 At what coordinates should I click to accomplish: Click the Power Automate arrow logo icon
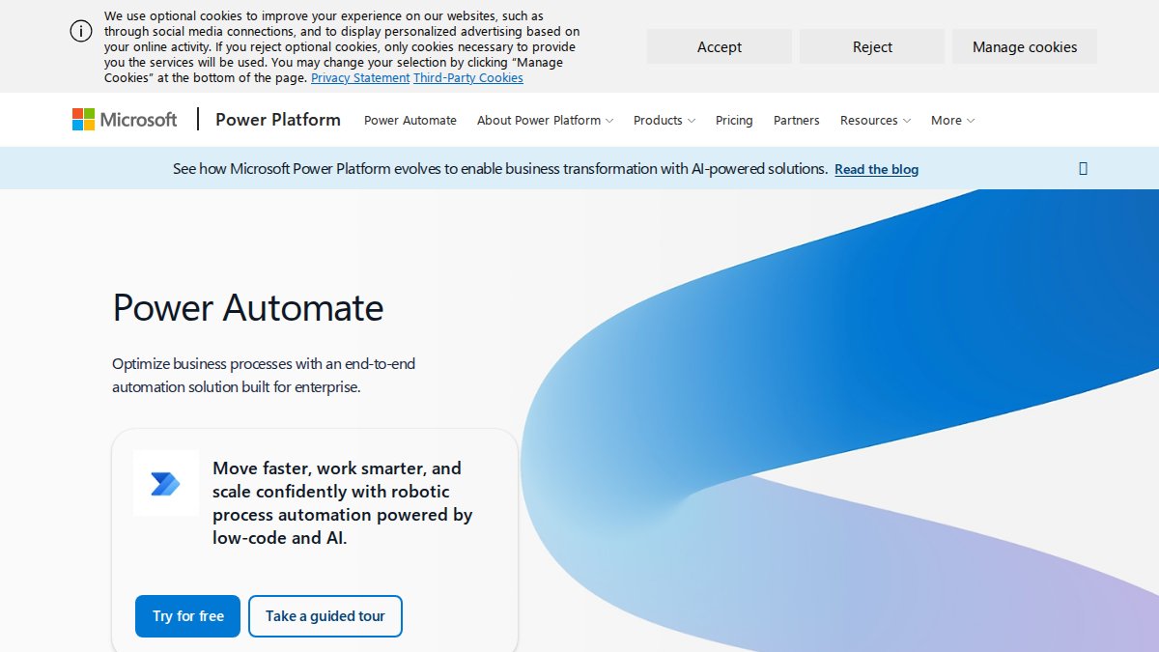[166, 483]
